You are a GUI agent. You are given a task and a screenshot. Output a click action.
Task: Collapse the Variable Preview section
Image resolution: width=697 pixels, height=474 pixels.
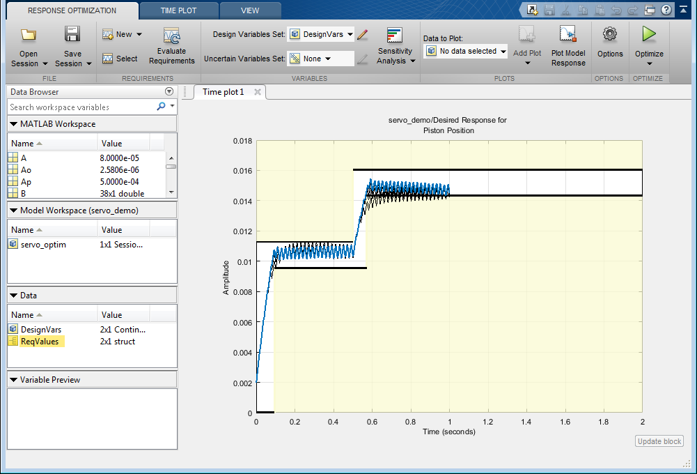pos(14,380)
